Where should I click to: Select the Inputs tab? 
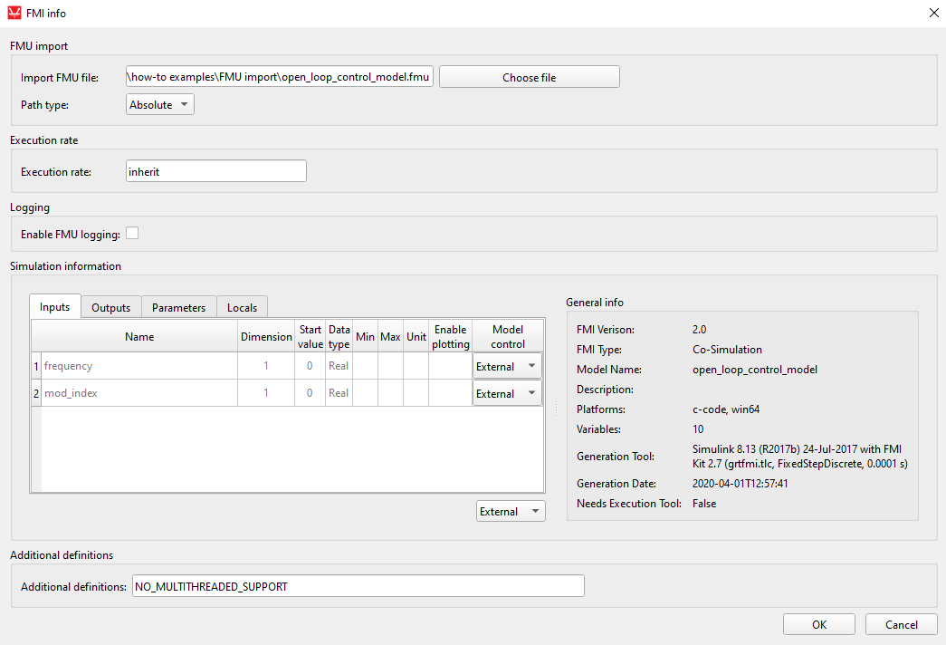point(55,307)
